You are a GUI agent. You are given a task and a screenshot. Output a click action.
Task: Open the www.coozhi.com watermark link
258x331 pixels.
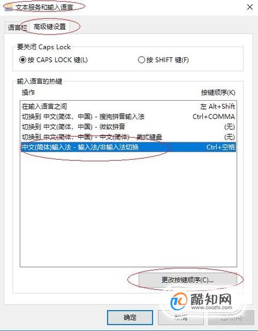(x=212, y=307)
